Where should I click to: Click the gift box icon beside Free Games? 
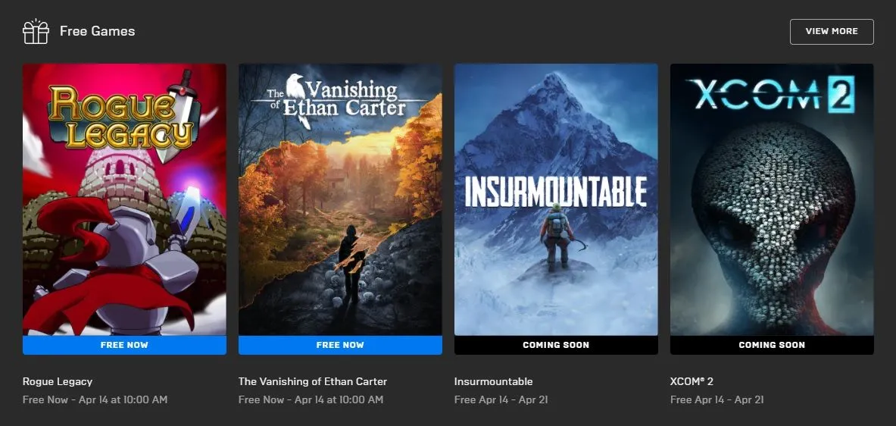point(36,31)
